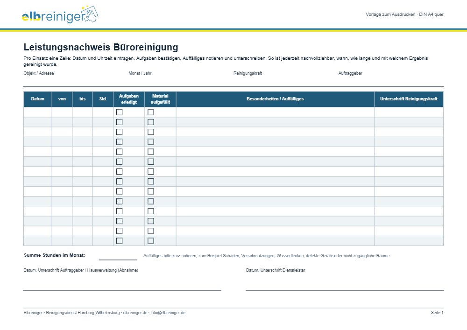This screenshot has width=467, height=330.
Task: Click signature line under Unterschrift Dienstleister
Action: pyautogui.click(x=345, y=290)
